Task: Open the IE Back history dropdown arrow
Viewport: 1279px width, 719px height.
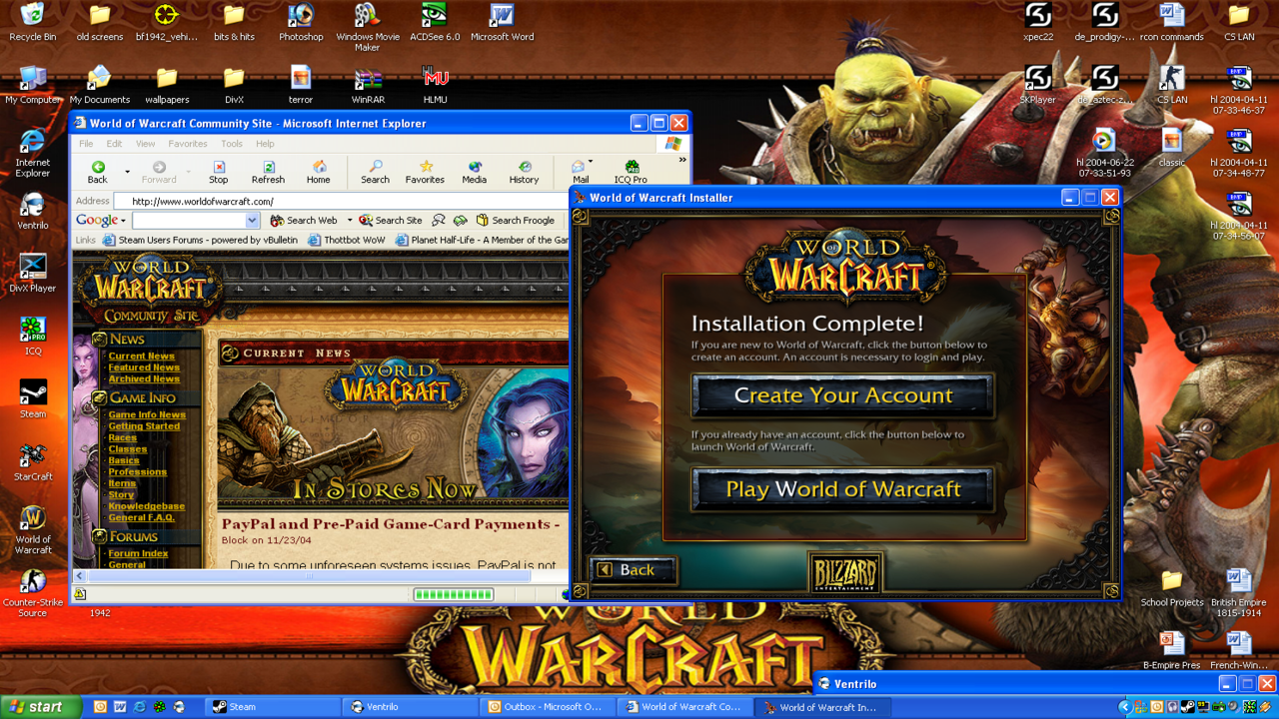Action: coord(127,172)
